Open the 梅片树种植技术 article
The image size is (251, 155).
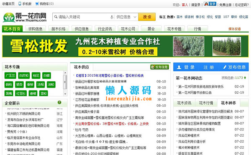coord(189,147)
